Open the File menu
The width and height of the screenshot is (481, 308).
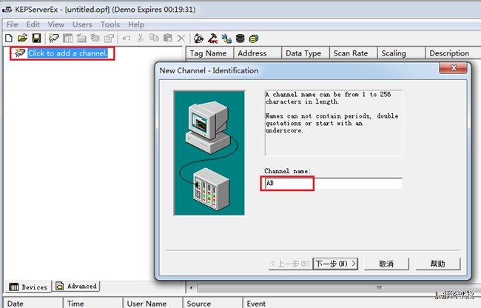point(12,24)
